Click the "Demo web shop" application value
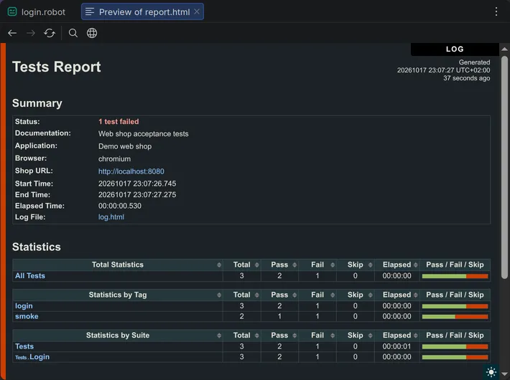510x380 pixels. pyautogui.click(x=125, y=146)
